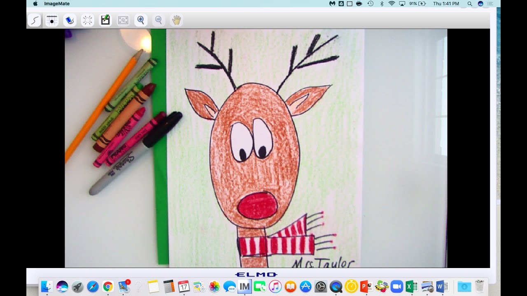Viewport: 527px width, 296px height.
Task: Open the line thickness and grid settings tool
Action: (52, 20)
